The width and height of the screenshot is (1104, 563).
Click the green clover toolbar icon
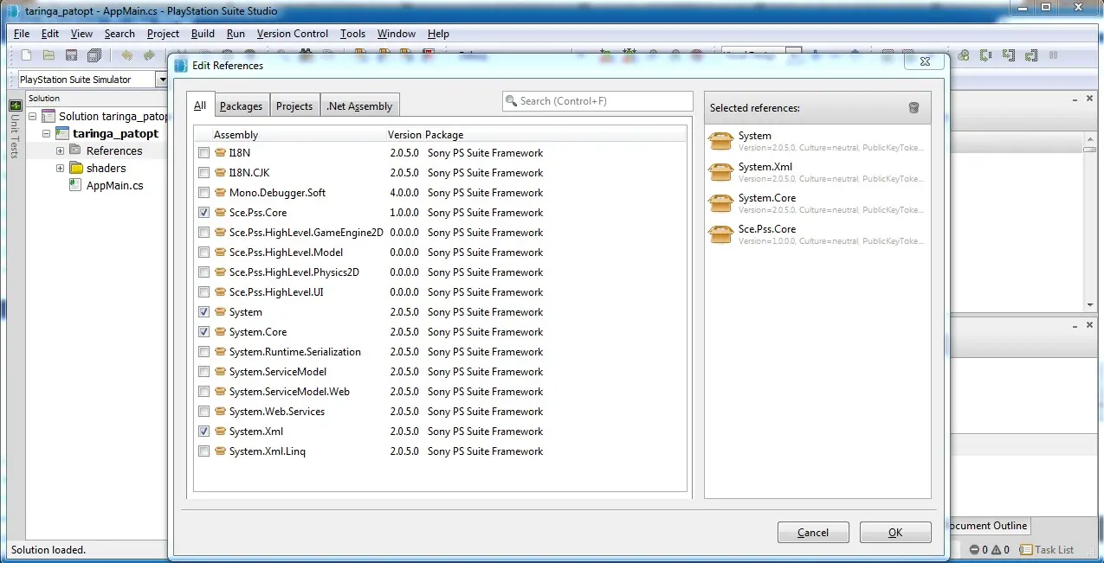point(963,55)
